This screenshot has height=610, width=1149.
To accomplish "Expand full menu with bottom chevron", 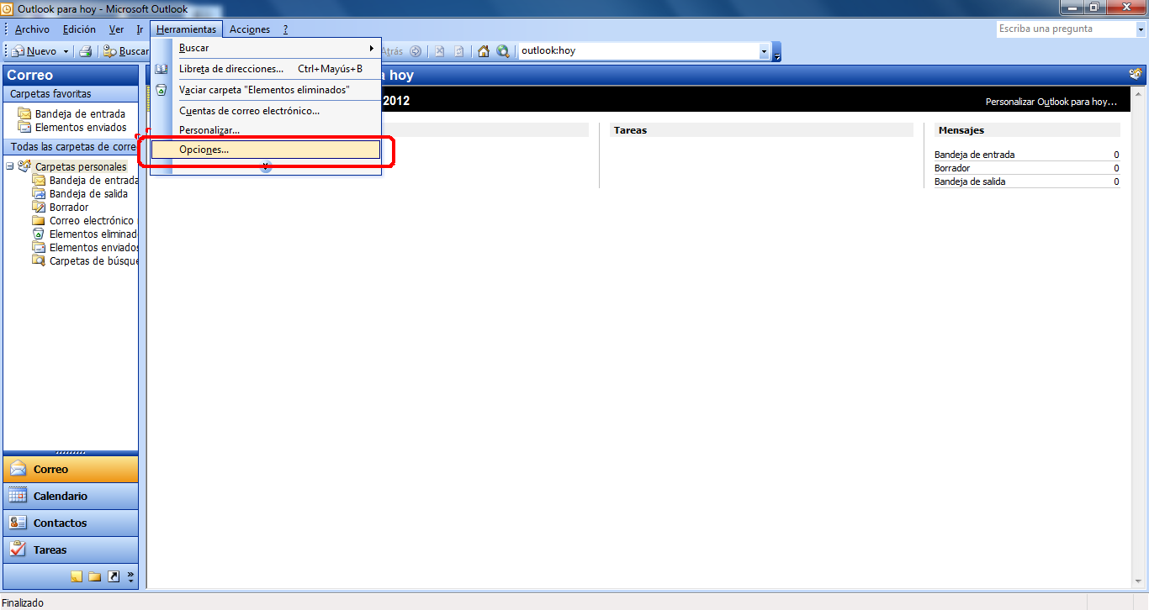I will tap(266, 167).
